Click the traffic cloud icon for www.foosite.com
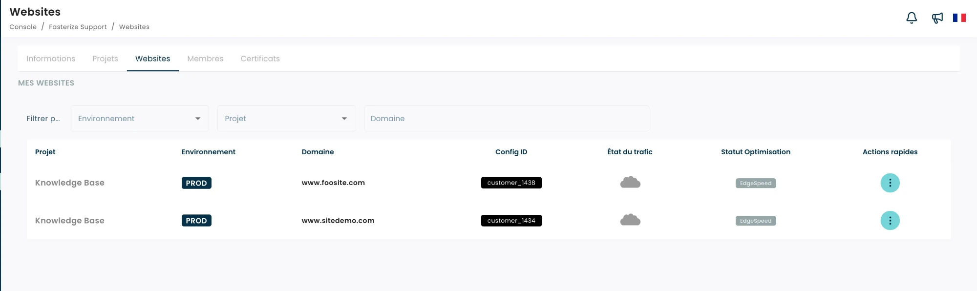 [x=630, y=183]
